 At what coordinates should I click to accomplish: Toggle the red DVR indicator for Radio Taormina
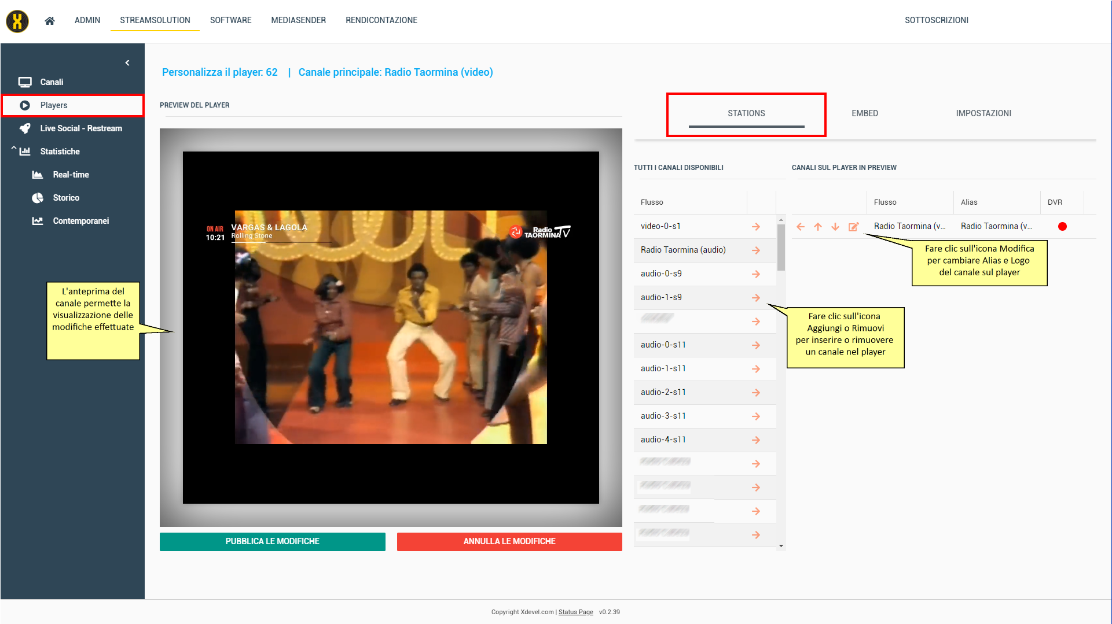coord(1062,227)
